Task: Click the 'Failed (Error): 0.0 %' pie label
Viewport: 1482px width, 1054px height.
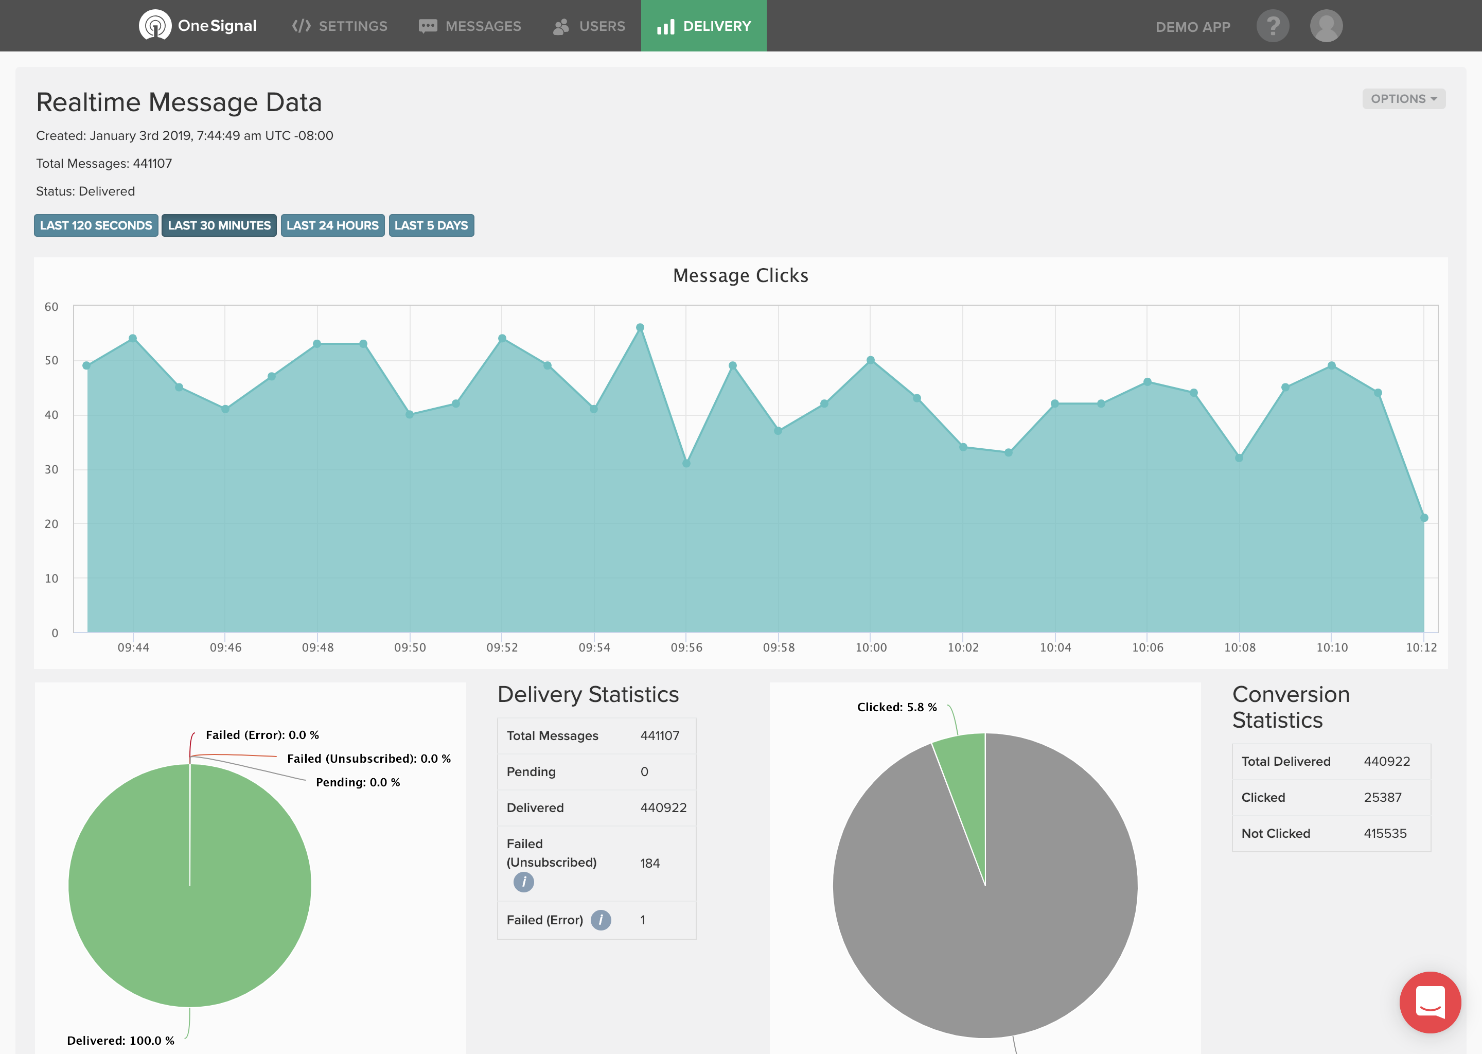Action: (262, 735)
